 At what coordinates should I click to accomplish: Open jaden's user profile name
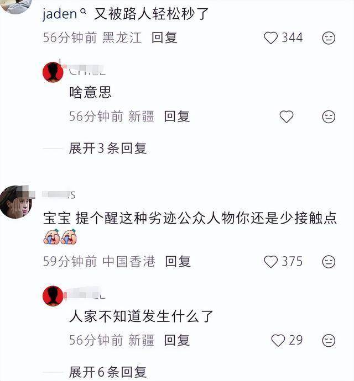tap(60, 14)
